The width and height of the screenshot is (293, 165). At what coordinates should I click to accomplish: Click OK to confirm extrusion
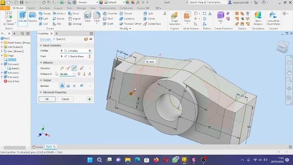pos(47,99)
